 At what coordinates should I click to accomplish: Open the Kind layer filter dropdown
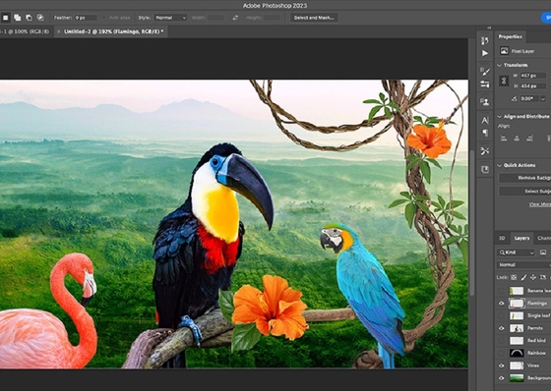516,252
